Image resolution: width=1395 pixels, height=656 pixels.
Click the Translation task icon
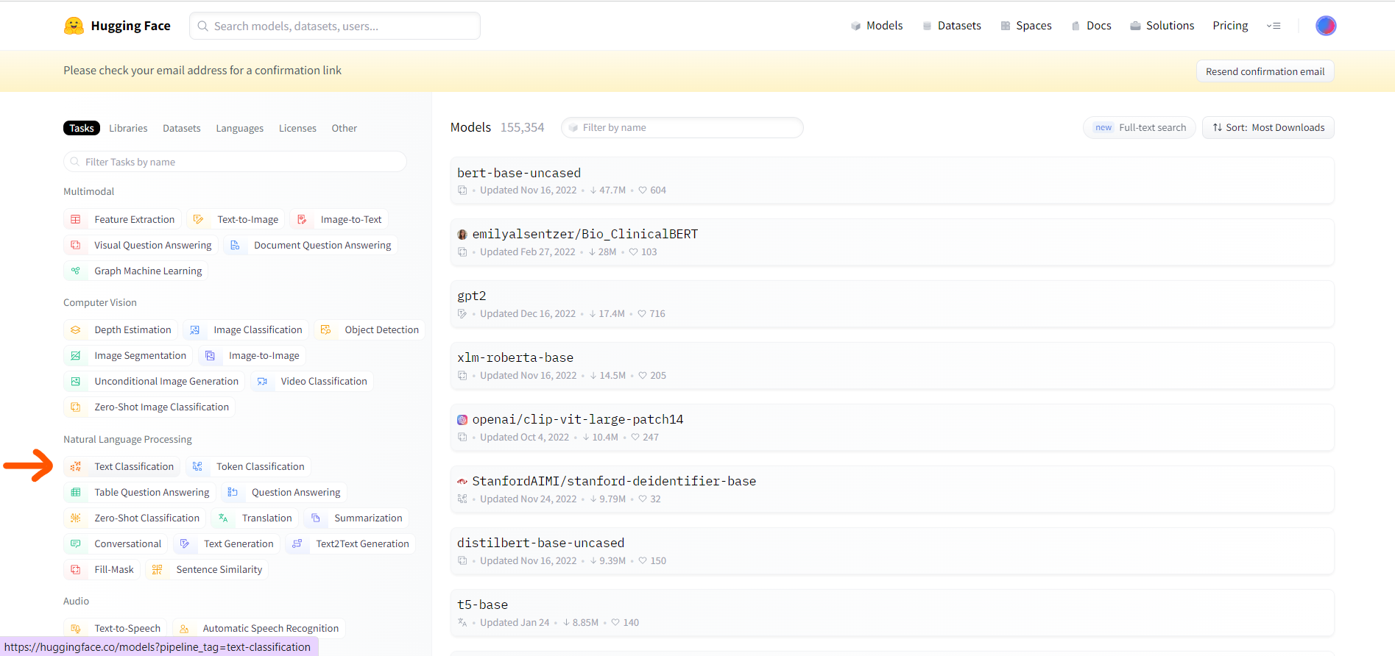pyautogui.click(x=223, y=518)
